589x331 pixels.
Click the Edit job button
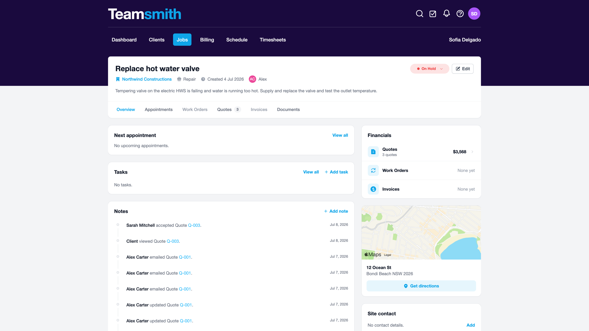[463, 69]
